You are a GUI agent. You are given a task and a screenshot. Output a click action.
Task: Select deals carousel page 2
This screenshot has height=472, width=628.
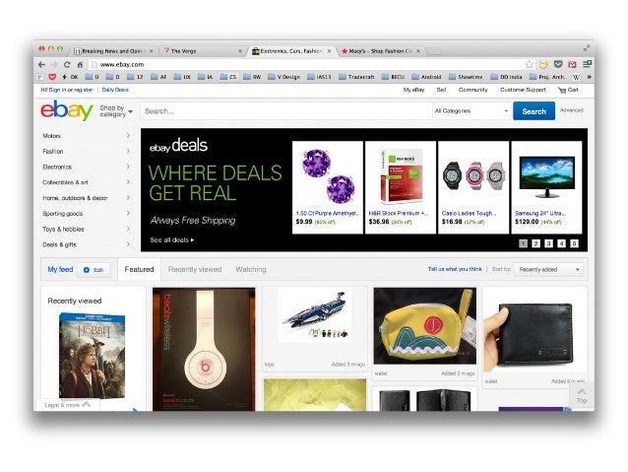[x=535, y=243]
